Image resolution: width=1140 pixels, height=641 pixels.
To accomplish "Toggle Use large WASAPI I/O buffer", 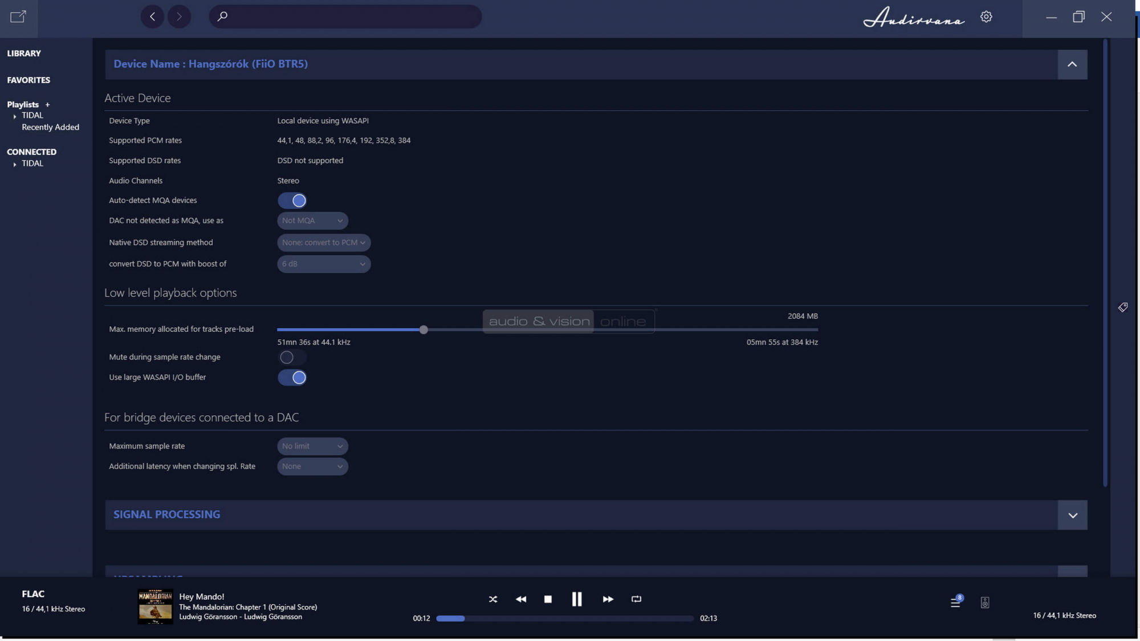I will [x=292, y=378].
